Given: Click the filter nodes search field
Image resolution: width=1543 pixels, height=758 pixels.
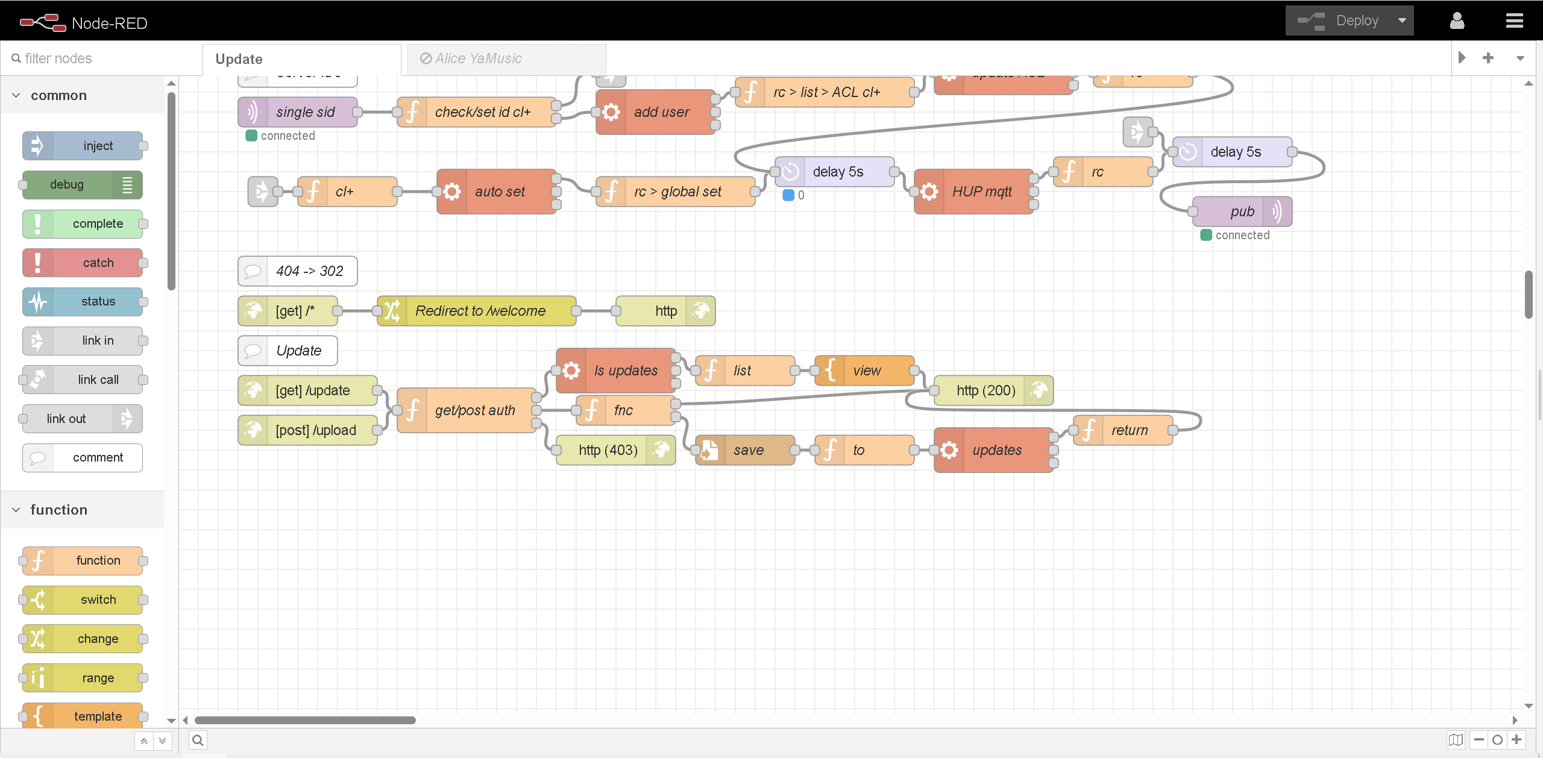Looking at the screenshot, I should 90,58.
